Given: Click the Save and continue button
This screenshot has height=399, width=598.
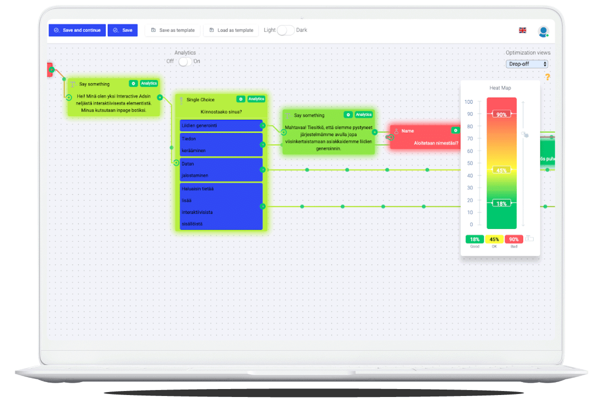Looking at the screenshot, I should tap(77, 30).
